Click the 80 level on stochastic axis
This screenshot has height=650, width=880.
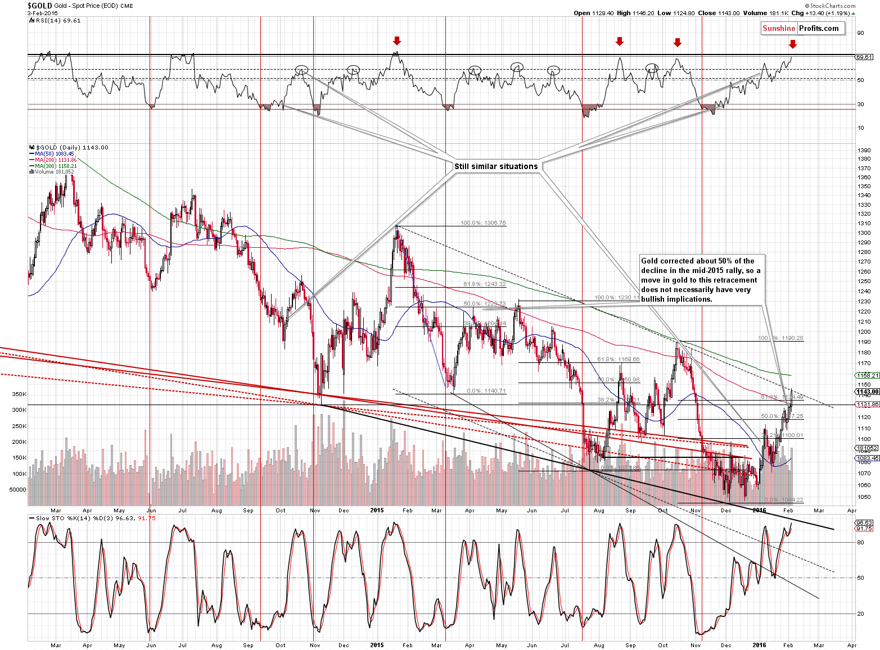click(x=860, y=543)
